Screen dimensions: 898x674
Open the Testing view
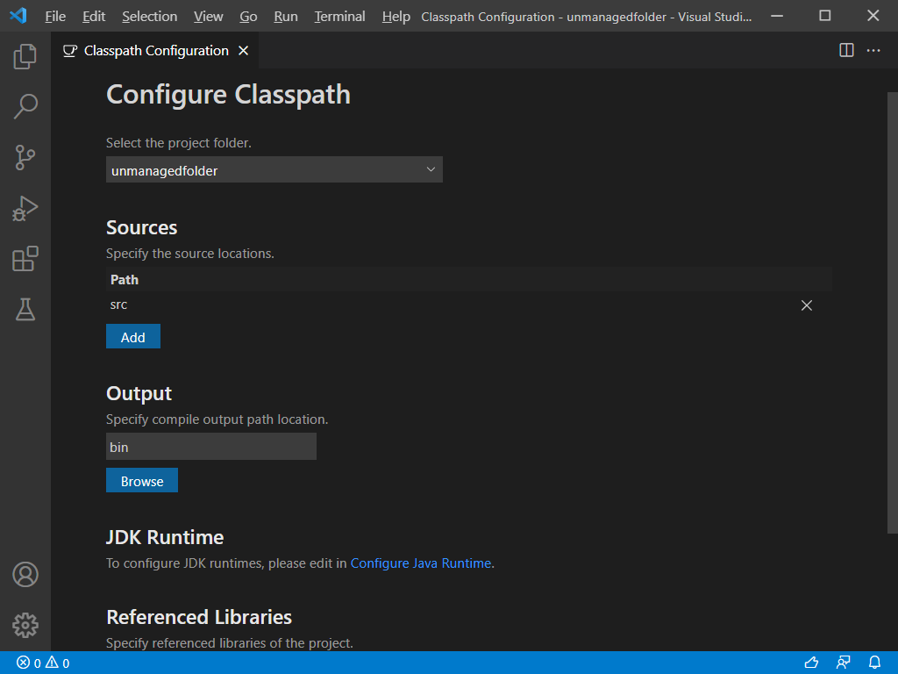(25, 310)
